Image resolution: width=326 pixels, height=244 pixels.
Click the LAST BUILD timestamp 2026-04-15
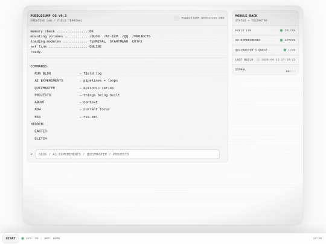[x=278, y=60]
